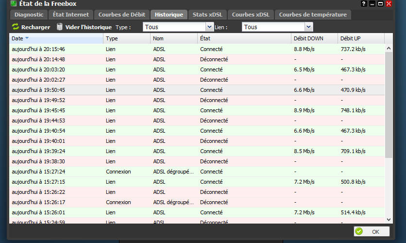
Task: Open the État Internet tab
Action: [71, 15]
